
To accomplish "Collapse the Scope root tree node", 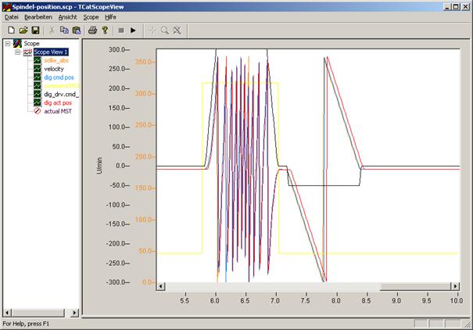I will pos(8,44).
